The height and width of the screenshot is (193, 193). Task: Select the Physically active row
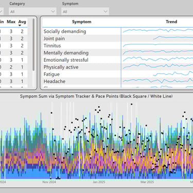(x=117, y=67)
